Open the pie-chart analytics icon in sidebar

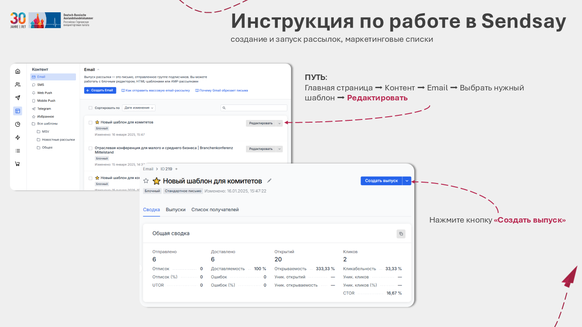(18, 124)
